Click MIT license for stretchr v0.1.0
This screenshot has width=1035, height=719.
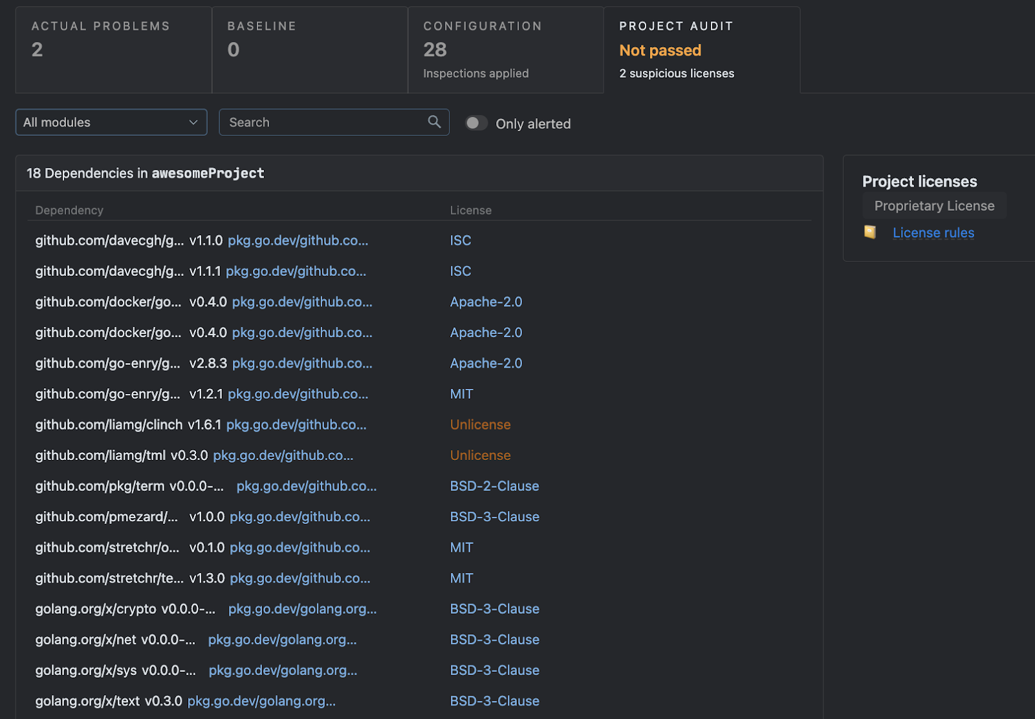(x=462, y=547)
